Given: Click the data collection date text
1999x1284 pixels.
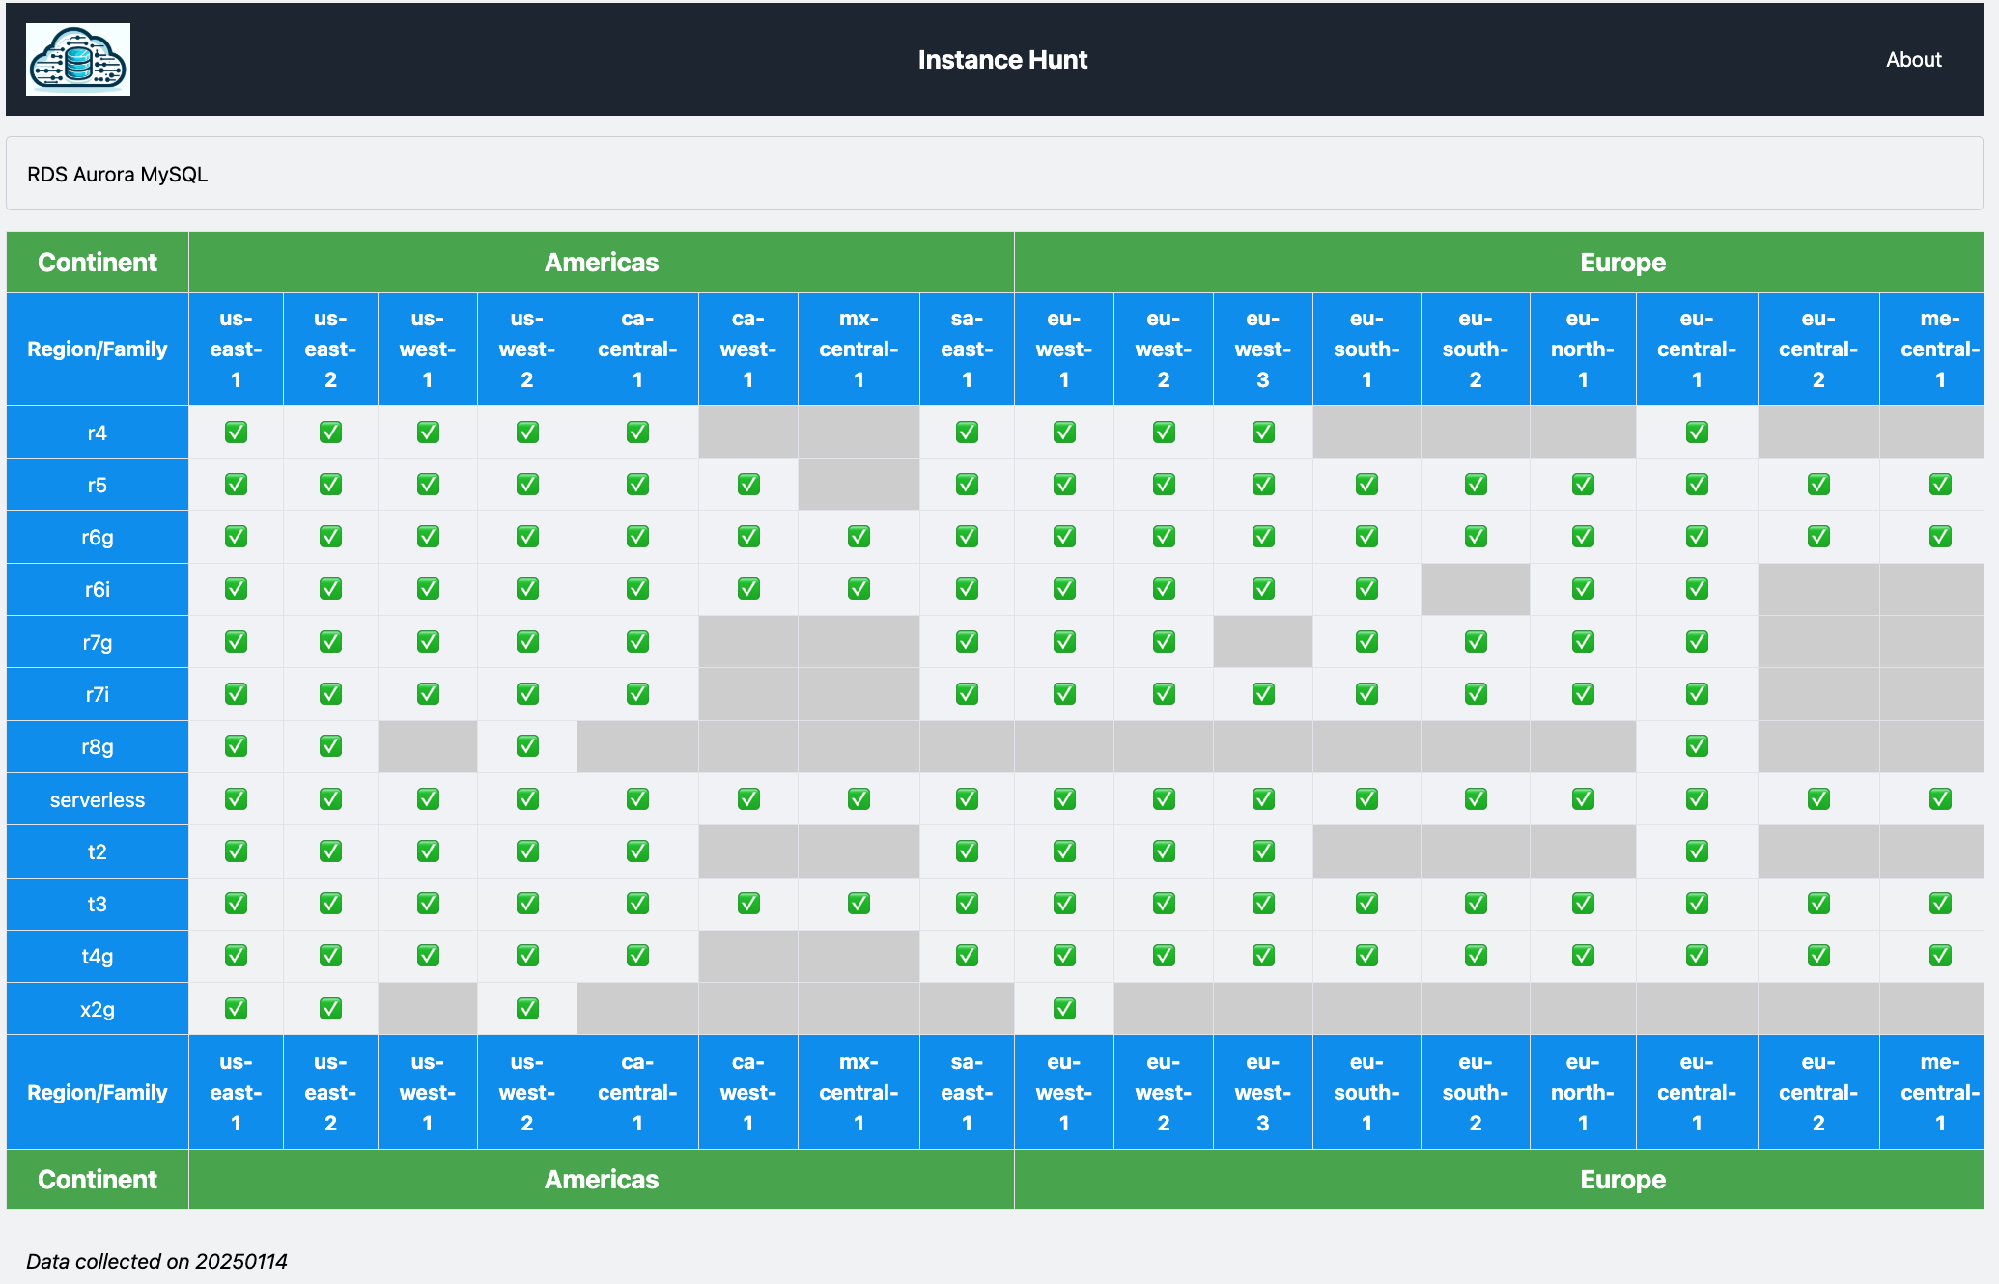Looking at the screenshot, I should click(157, 1261).
